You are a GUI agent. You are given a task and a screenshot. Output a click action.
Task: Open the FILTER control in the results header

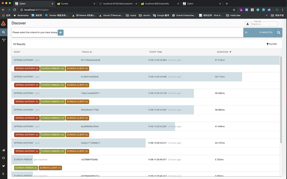pos(272,44)
